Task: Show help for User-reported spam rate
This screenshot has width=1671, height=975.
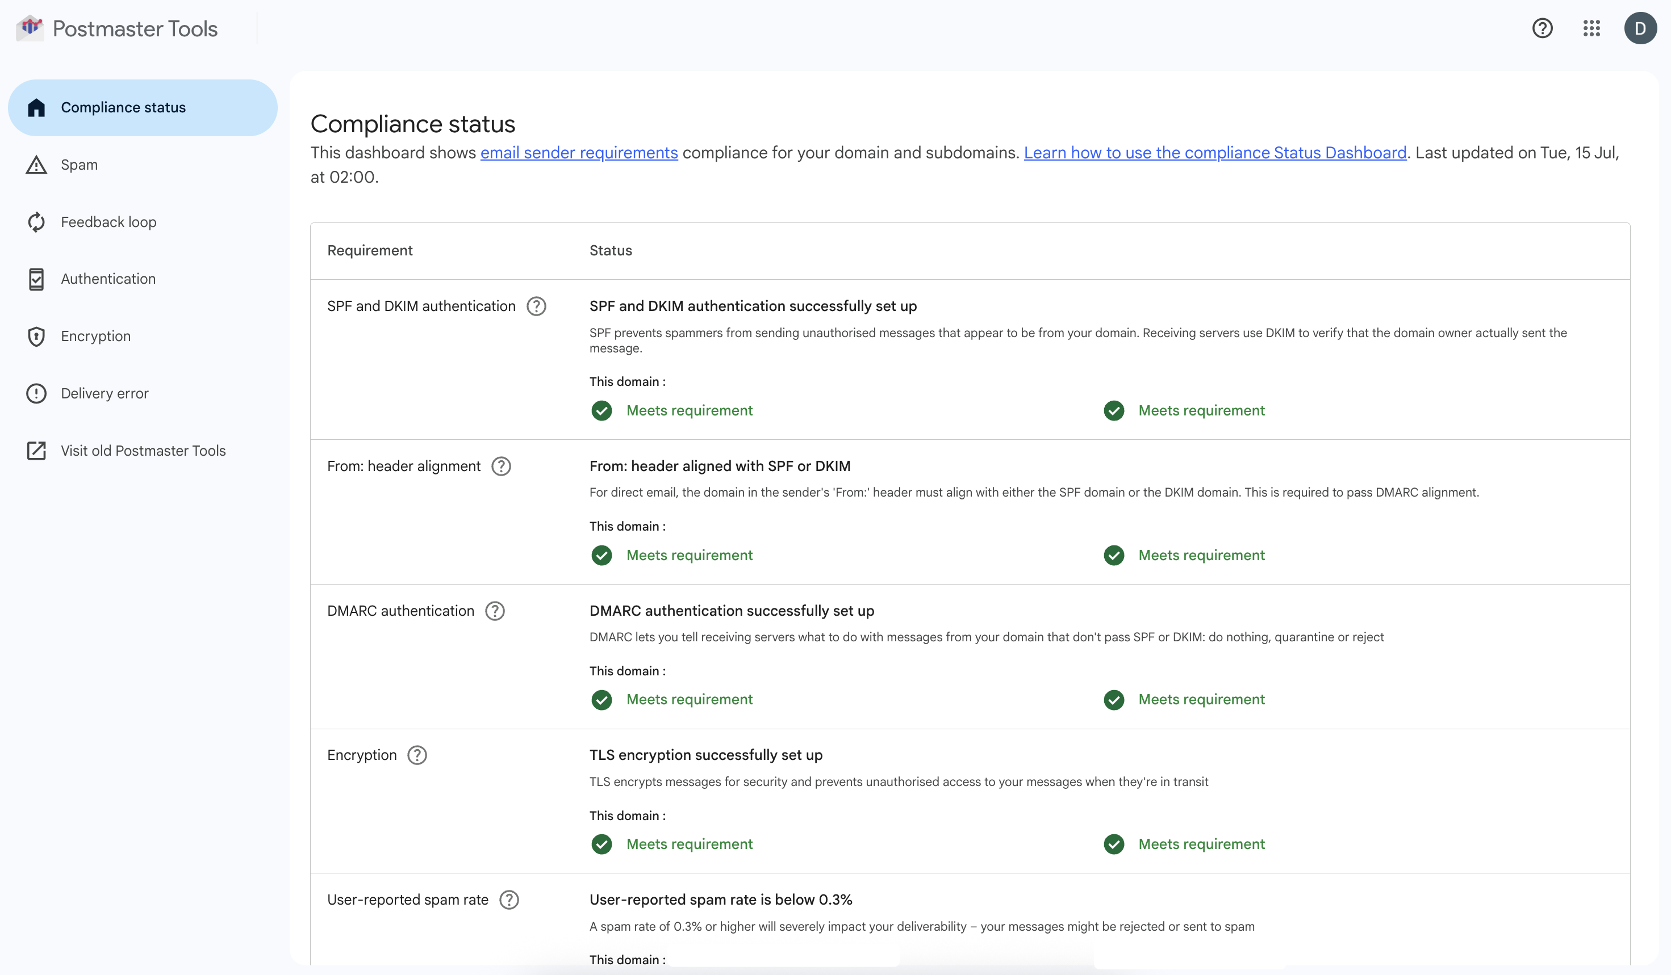Action: point(509,900)
